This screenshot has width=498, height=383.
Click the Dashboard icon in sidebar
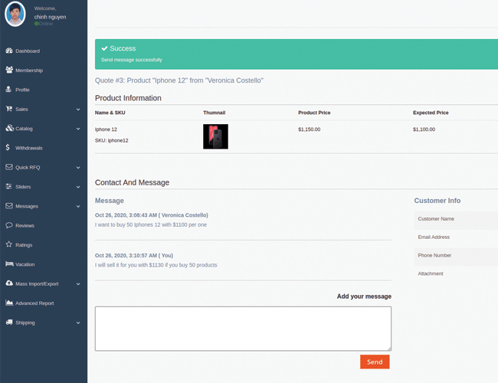9,51
